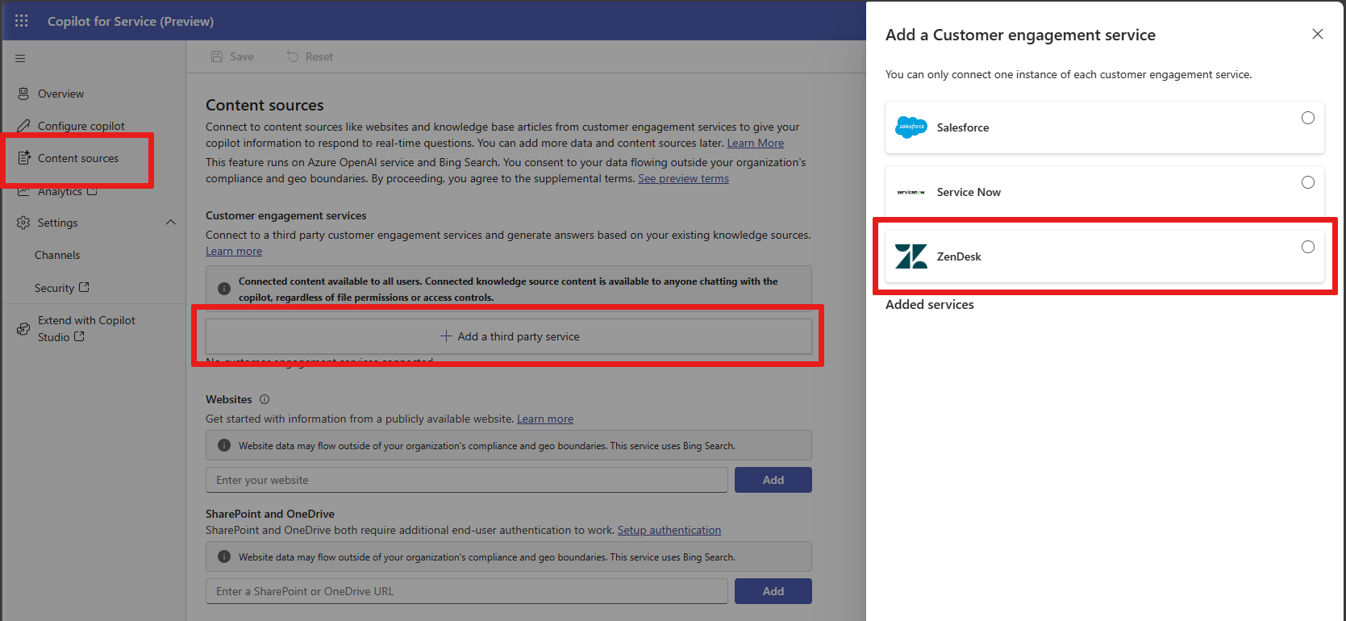Click the Configure copilot pencil icon
The height and width of the screenshot is (621, 1346).
(23, 126)
